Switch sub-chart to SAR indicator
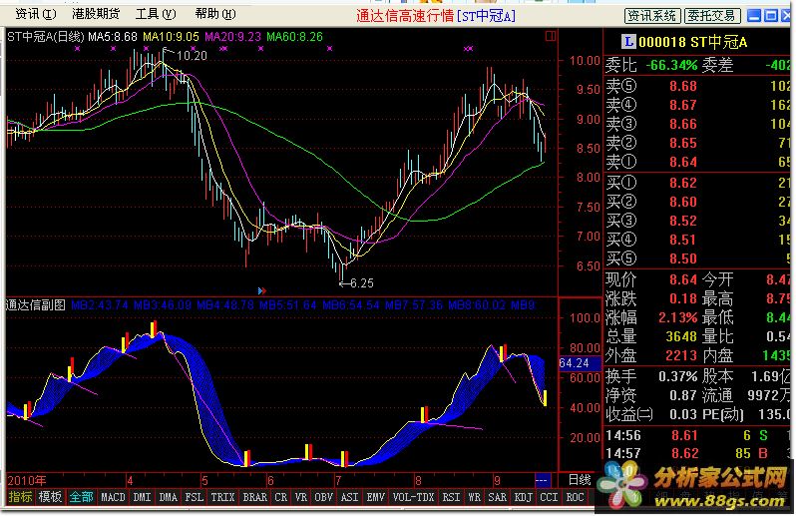796x516 pixels. (x=497, y=497)
